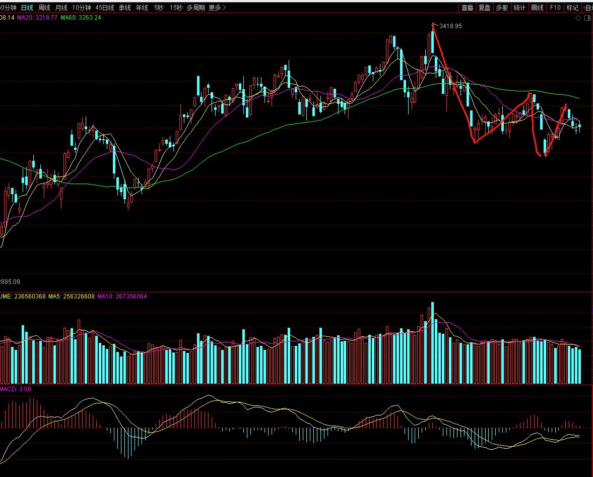Select the 周线 weekly period tab
Screen dimensions: 593x477
click(44, 8)
